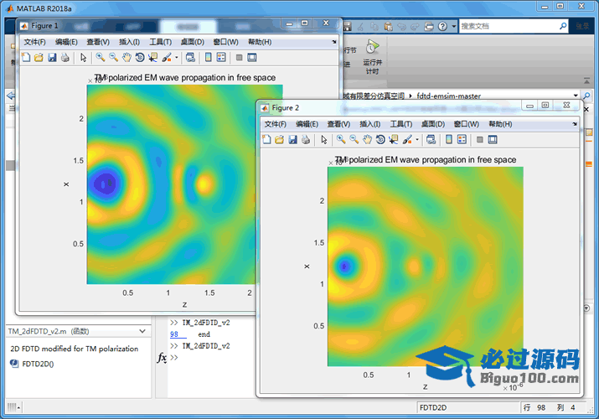This screenshot has width=599, height=419.
Task: Click 运行并计时 Run and Time button
Action: coord(372,56)
